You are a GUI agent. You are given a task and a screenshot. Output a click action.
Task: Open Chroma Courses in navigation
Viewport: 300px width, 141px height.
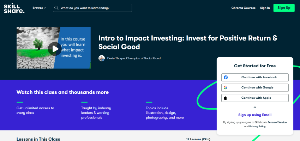point(244,8)
